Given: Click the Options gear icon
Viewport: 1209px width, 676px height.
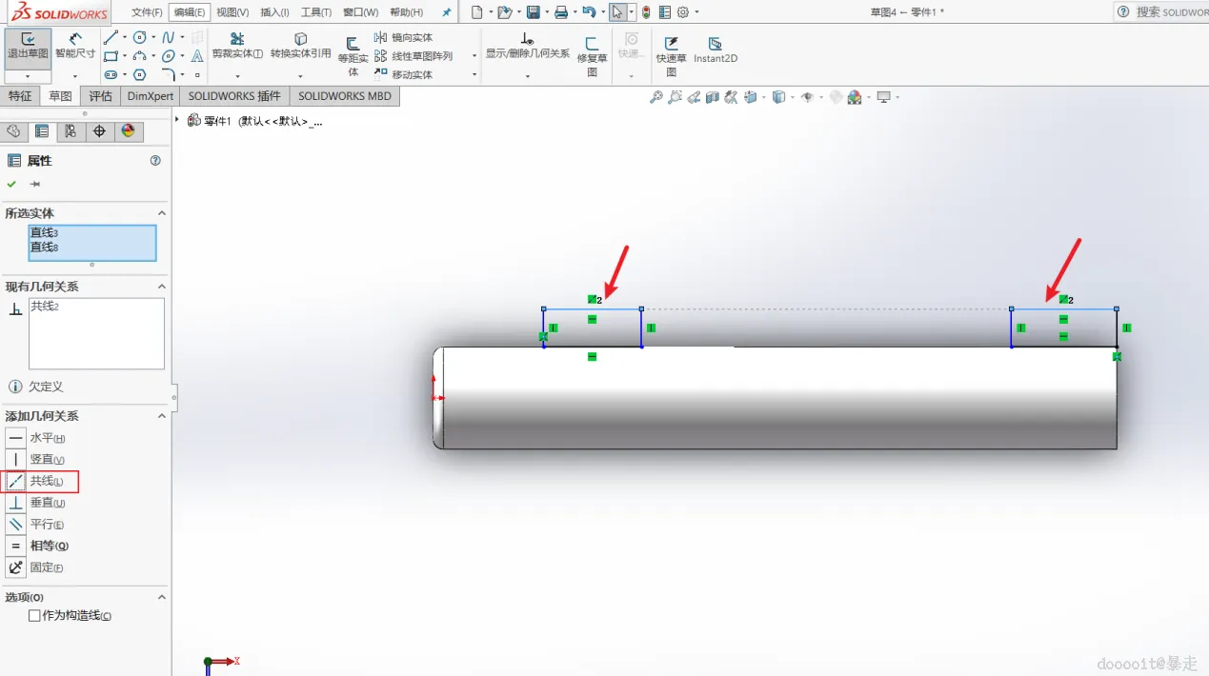Looking at the screenshot, I should 682,12.
